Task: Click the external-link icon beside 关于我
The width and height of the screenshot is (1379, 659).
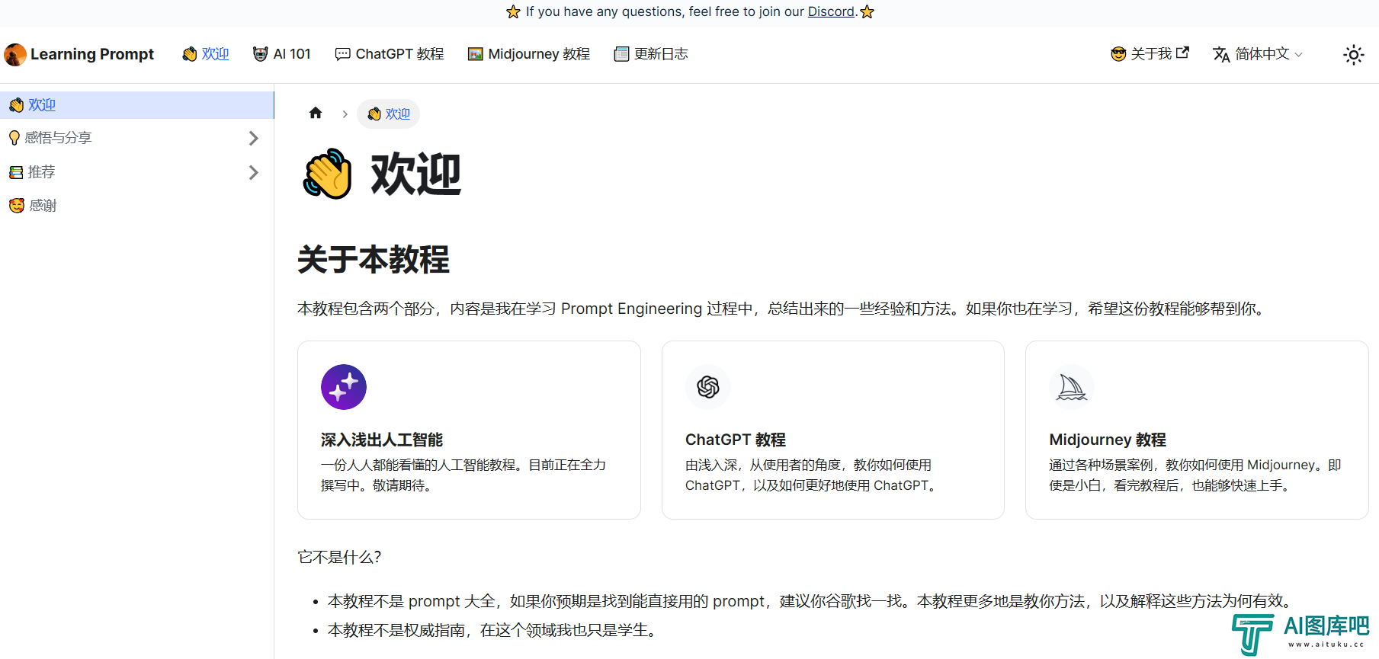Action: (1183, 53)
